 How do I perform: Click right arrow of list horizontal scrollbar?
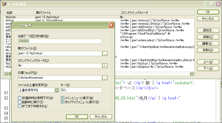pyautogui.click(x=192, y=73)
